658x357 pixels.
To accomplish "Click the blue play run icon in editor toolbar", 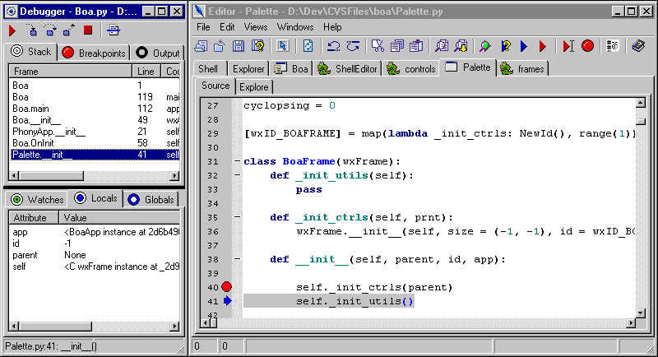I will coord(524,46).
